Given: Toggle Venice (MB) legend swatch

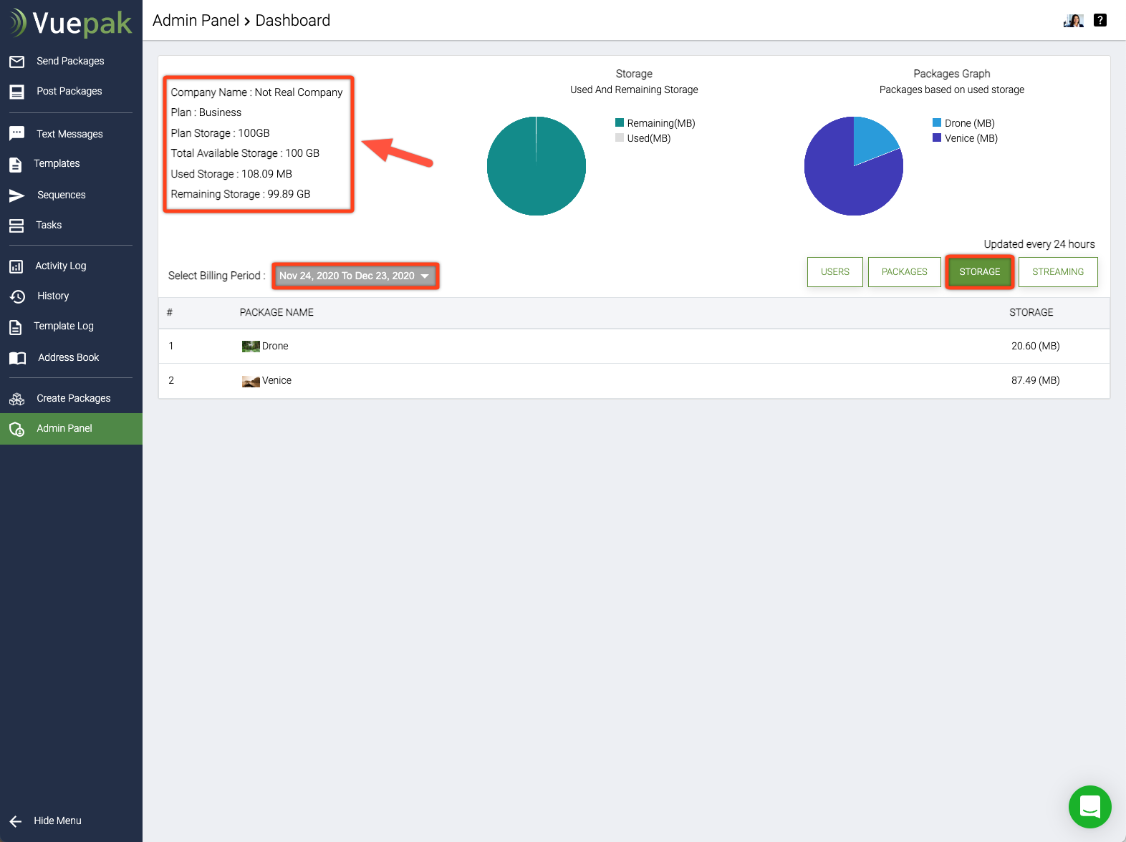Looking at the screenshot, I should pos(937,137).
